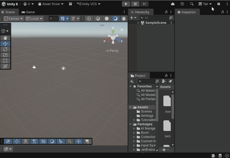Open the Center pivot dropdown

(x=14, y=19)
